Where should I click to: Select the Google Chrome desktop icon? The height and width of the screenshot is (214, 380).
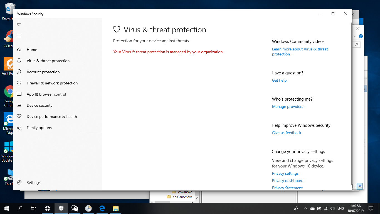pos(8,96)
